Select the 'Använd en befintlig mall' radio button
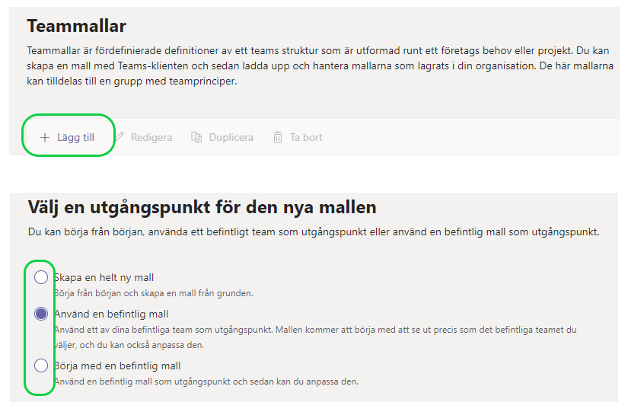This screenshot has height=415, width=628. (x=41, y=314)
